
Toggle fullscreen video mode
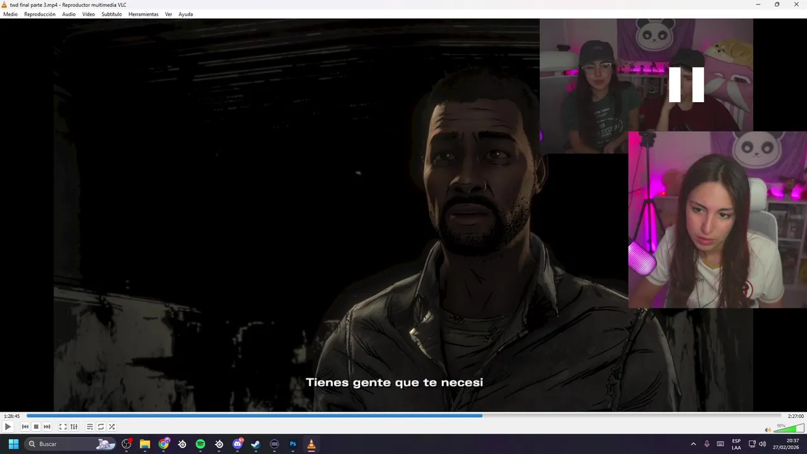tap(63, 427)
